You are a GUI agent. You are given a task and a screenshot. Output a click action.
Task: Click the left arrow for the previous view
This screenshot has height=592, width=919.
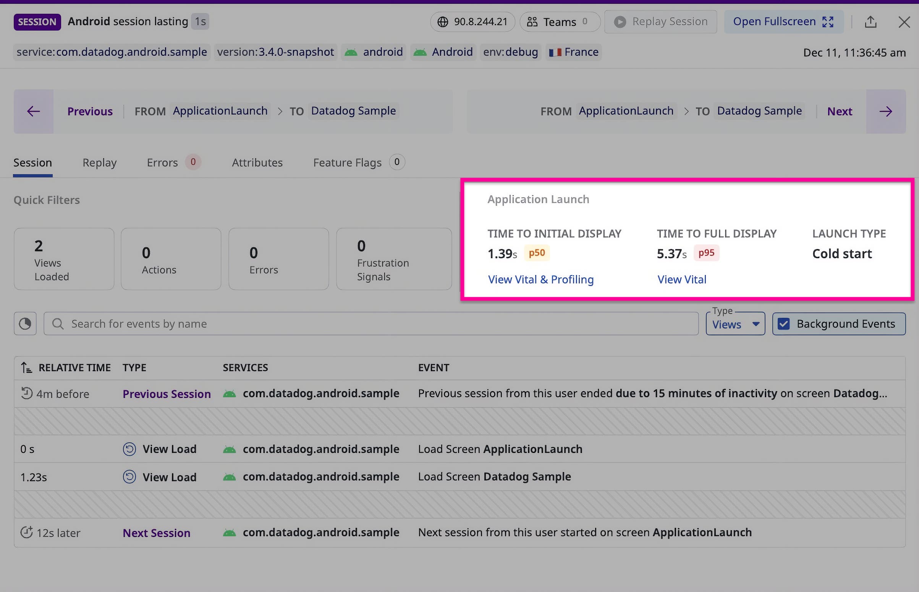point(33,111)
